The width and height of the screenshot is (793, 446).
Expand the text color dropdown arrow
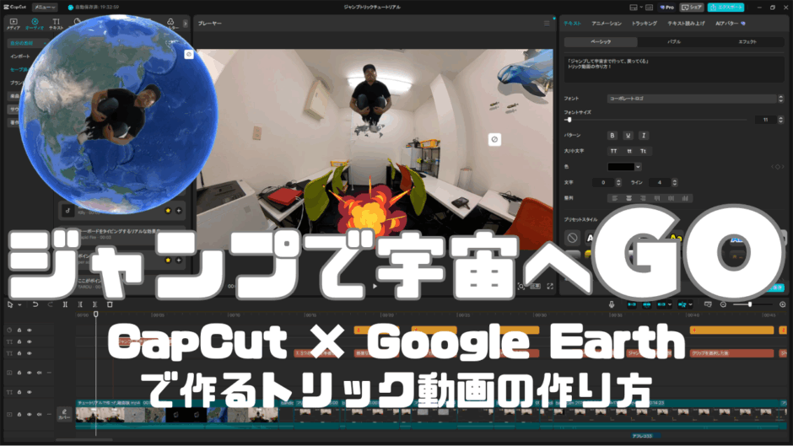pos(638,167)
